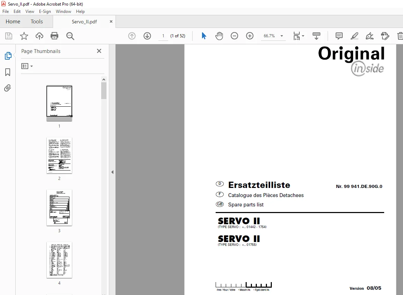Image resolution: width=403 pixels, height=295 pixels.
Task: Zoom in with plus button
Action: 250,36
